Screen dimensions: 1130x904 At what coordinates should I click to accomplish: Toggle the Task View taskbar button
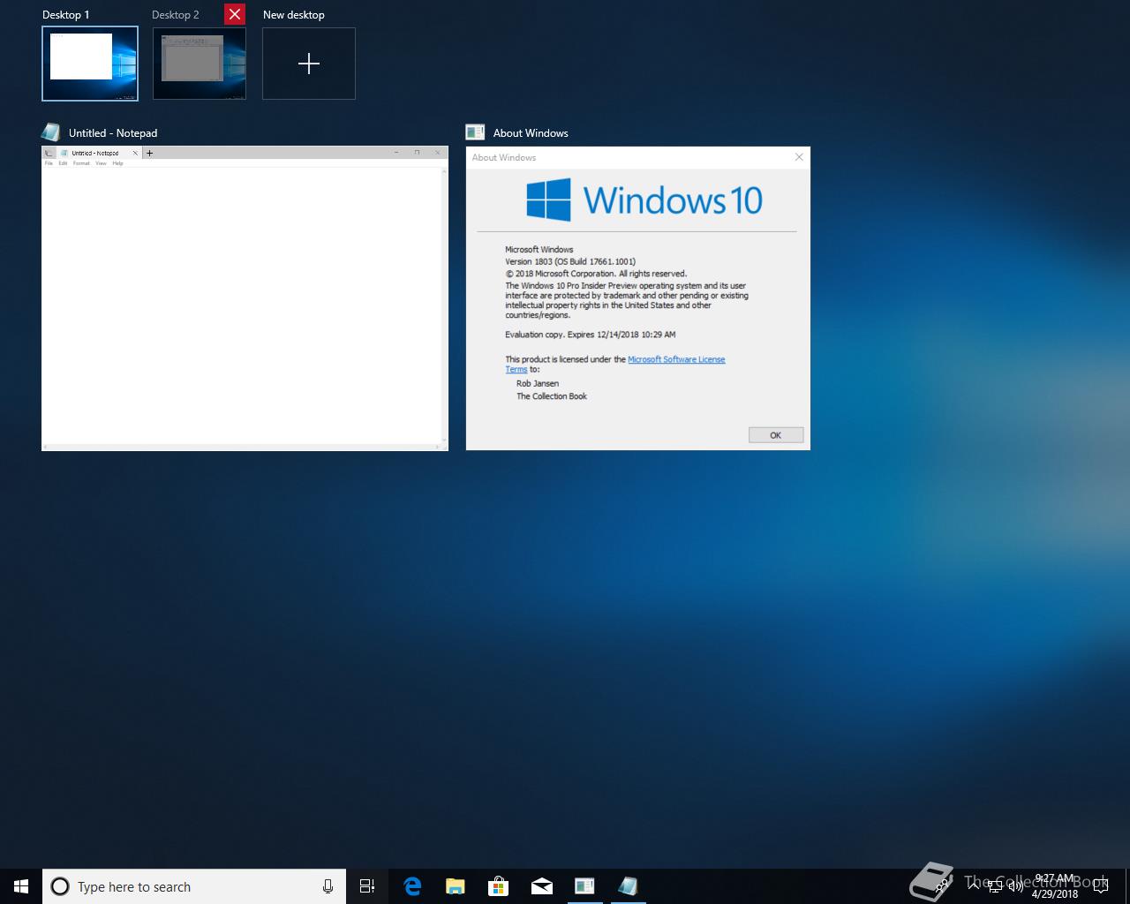coord(367,886)
